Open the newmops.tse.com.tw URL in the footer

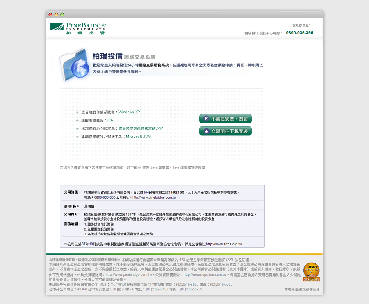pos(205,274)
